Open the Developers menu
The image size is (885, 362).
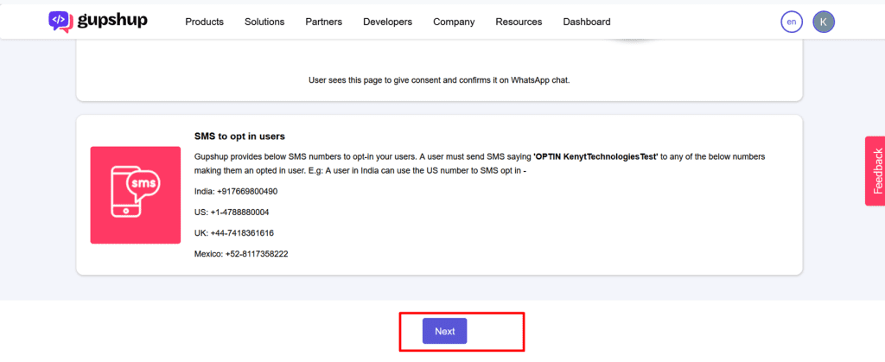[x=387, y=22]
